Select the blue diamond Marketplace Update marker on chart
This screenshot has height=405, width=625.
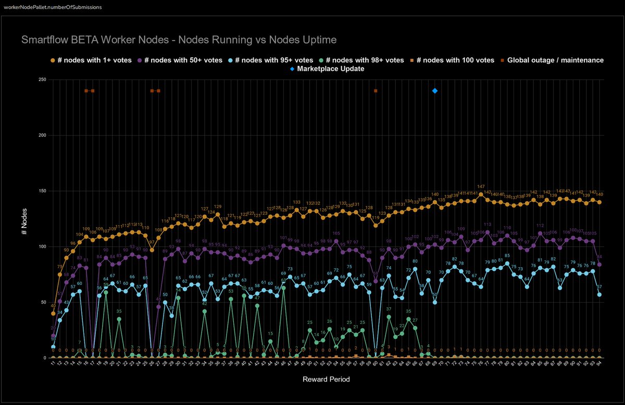[434, 90]
